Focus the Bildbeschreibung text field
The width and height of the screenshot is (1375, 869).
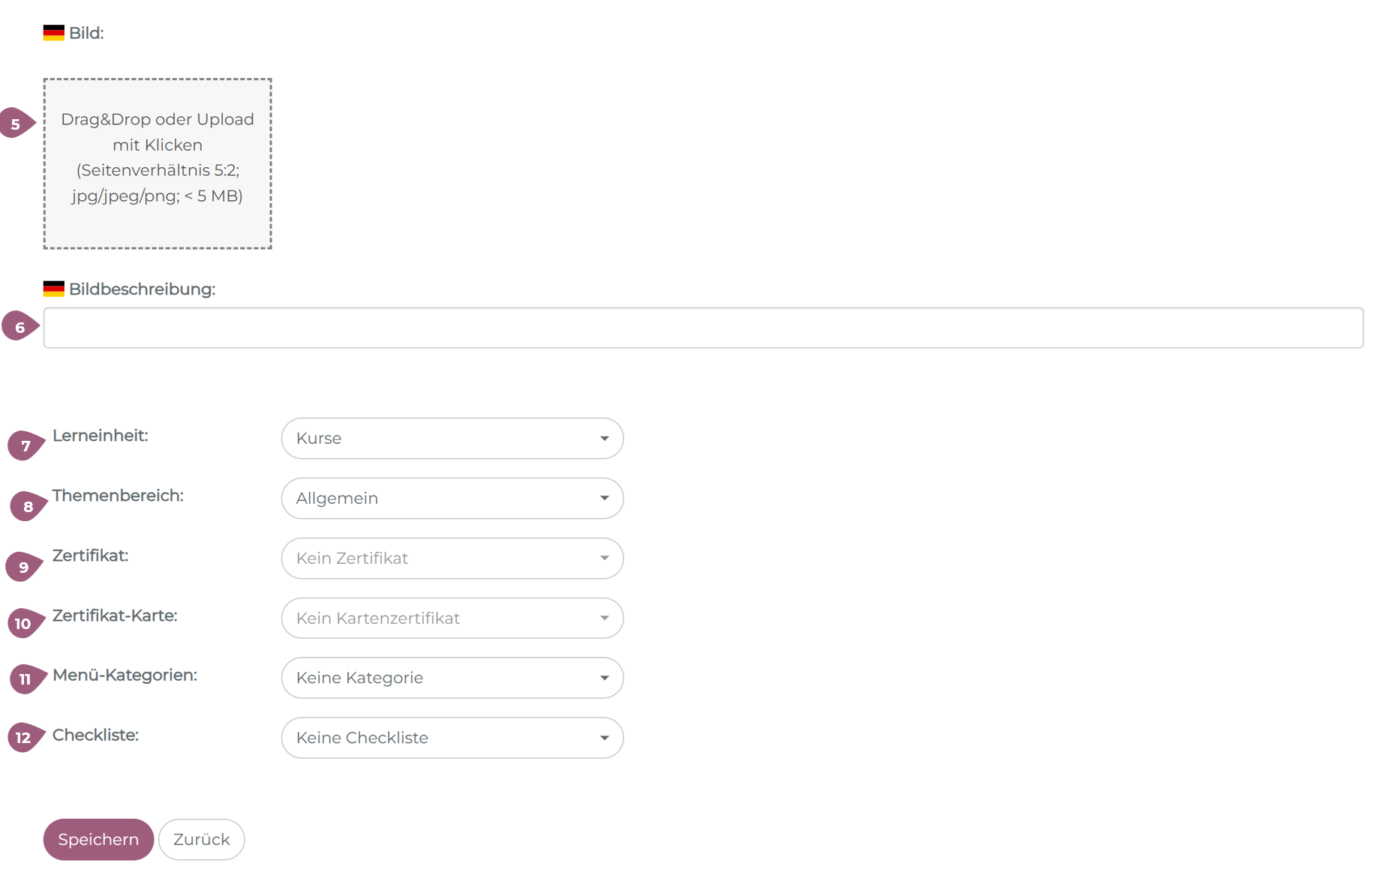(703, 328)
